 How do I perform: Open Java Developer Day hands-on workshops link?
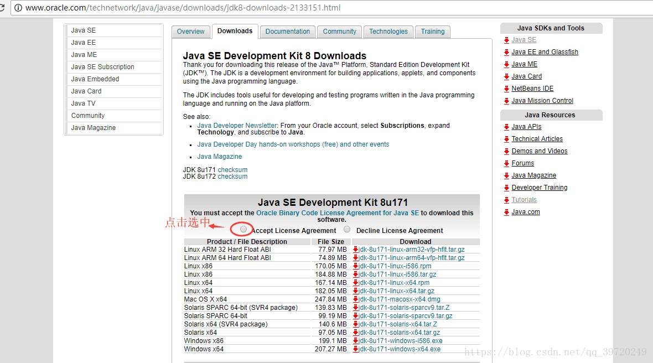point(293,144)
